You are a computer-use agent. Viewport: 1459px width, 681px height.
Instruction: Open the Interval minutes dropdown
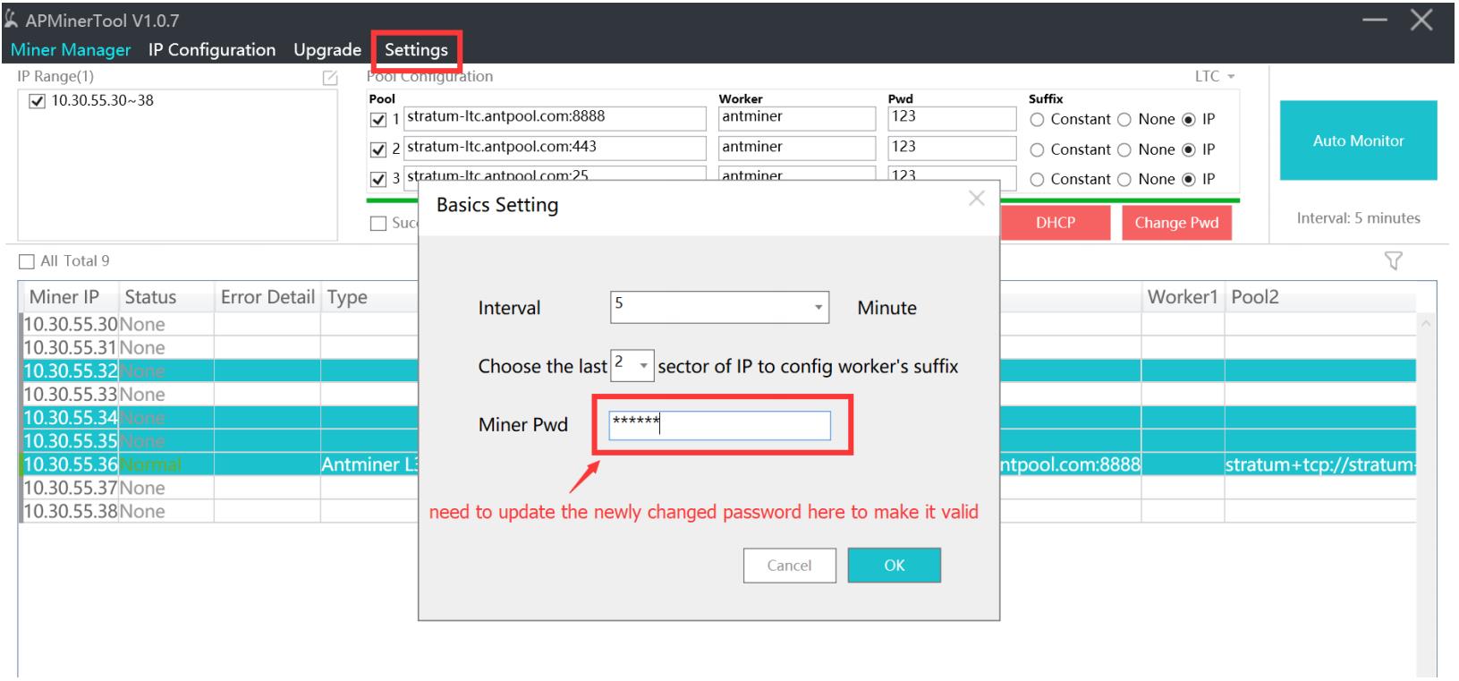tap(720, 307)
